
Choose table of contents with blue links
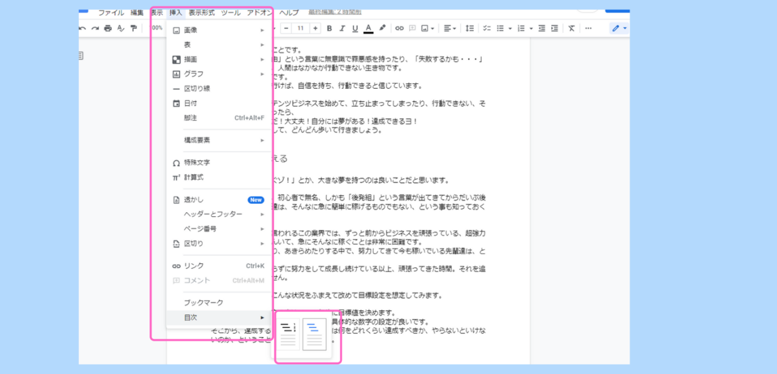314,334
